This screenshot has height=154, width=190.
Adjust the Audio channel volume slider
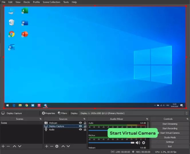click(x=98, y=130)
